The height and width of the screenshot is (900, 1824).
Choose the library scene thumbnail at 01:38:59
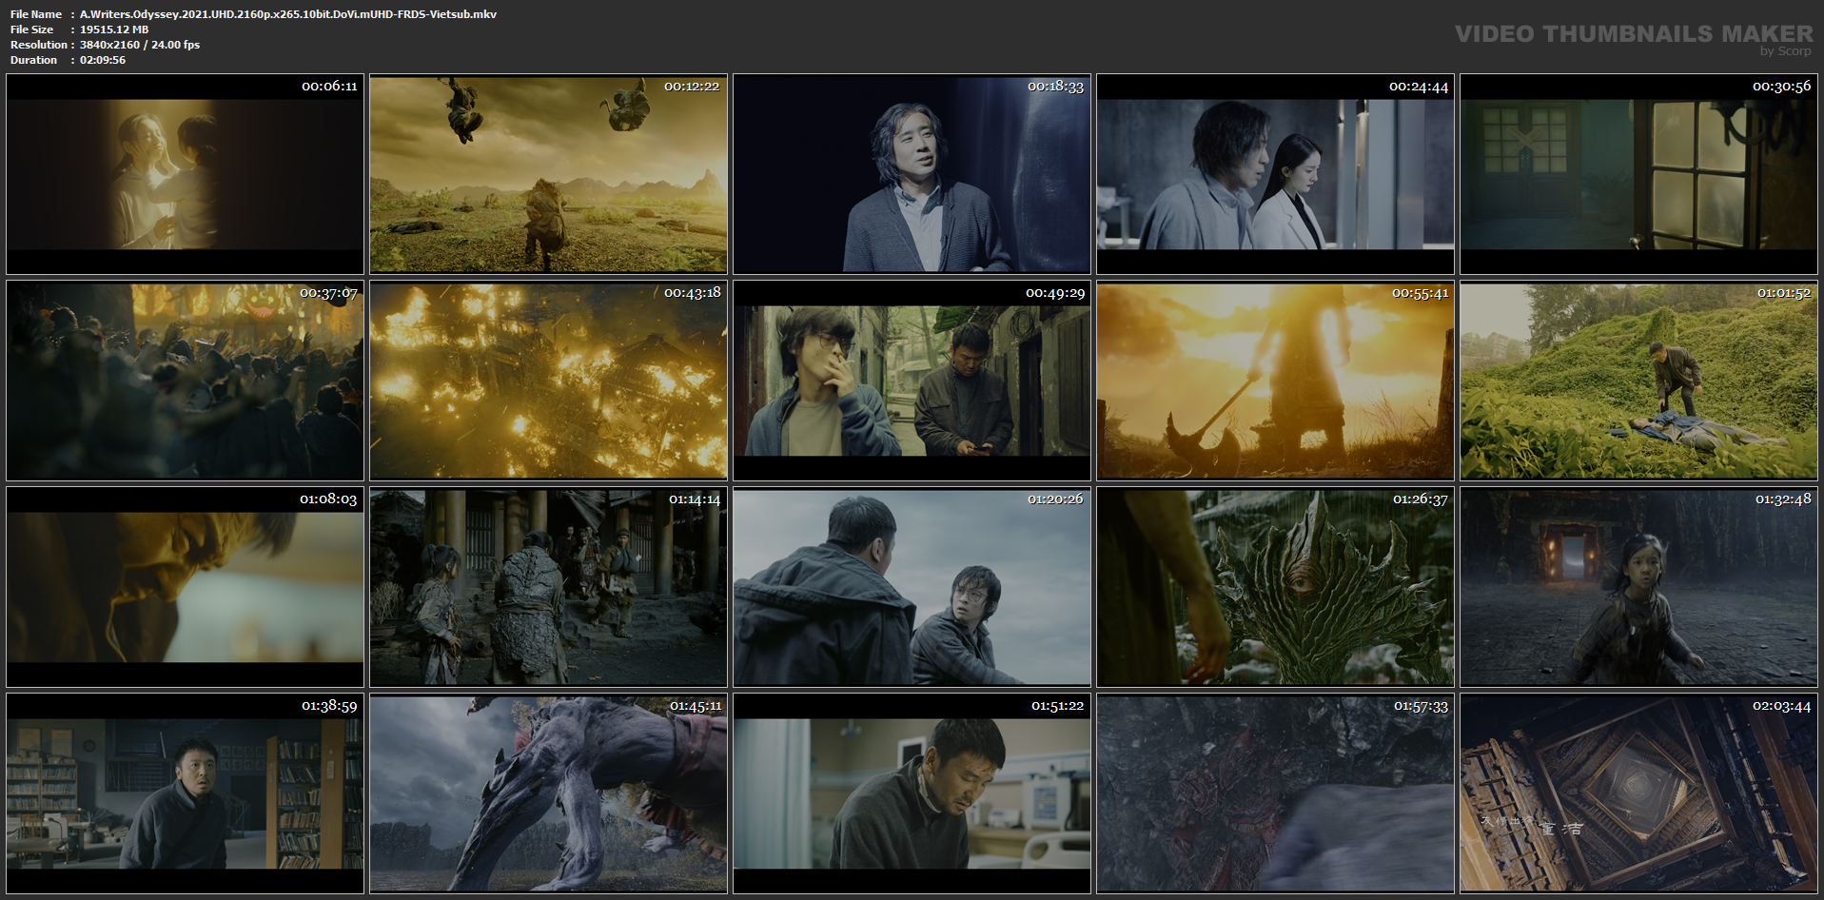[x=185, y=793]
